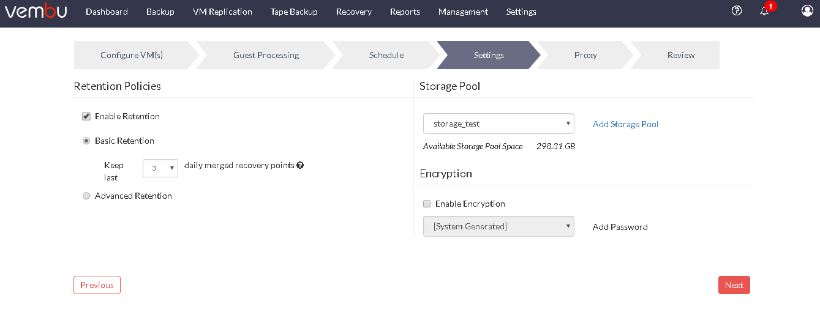The width and height of the screenshot is (820, 318).
Task: Select the Basic Retention radio button
Action: [x=86, y=141]
